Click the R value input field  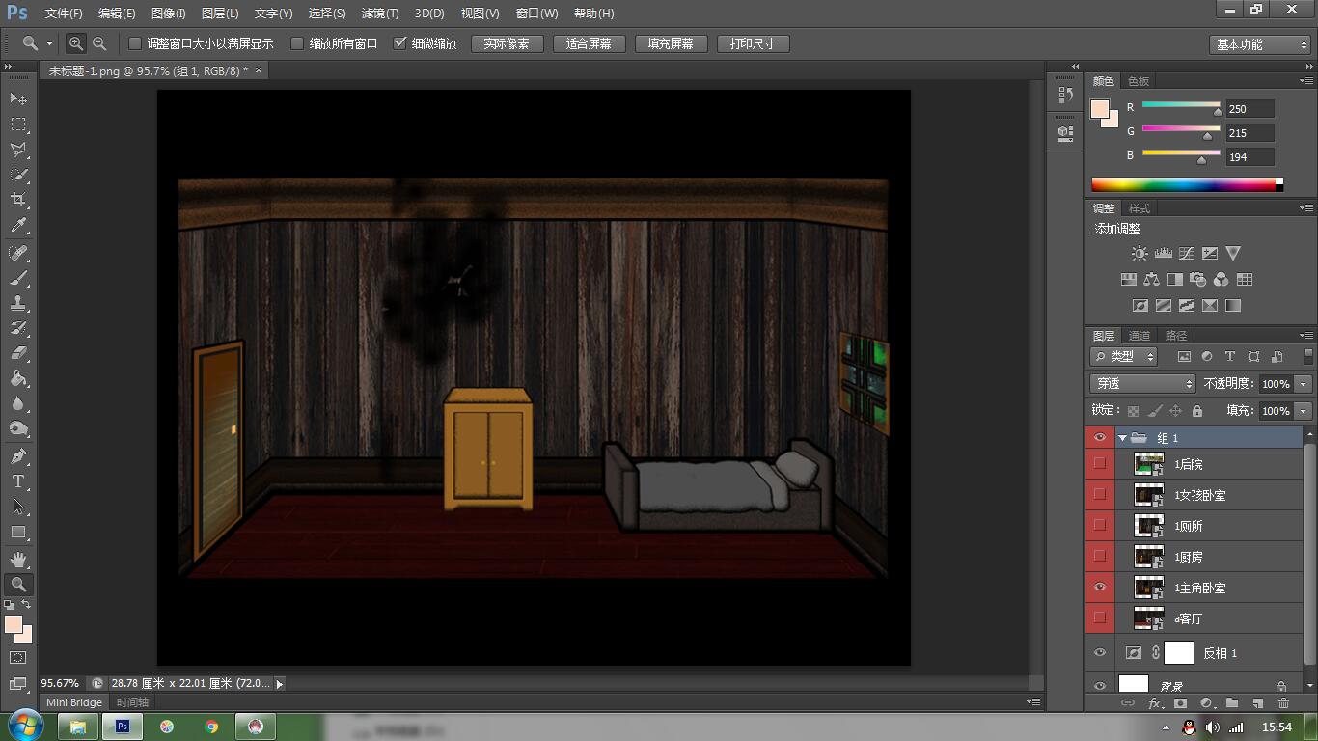point(1249,109)
